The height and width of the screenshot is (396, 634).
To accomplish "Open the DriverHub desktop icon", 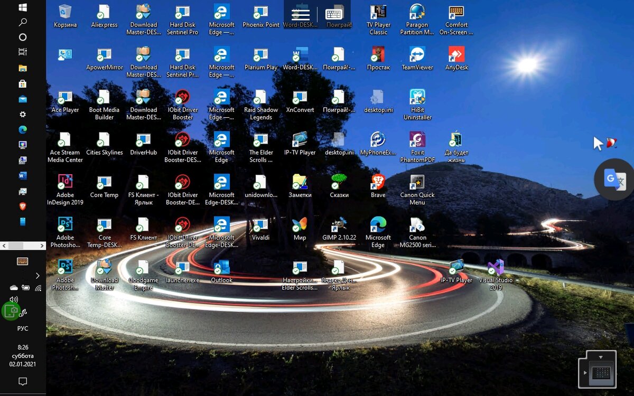I will pyautogui.click(x=143, y=144).
